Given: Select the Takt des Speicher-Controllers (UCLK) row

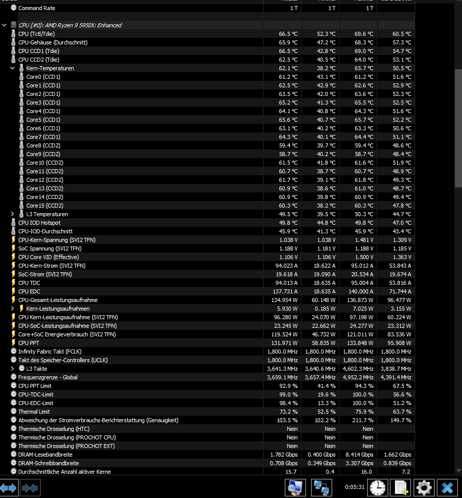Looking at the screenshot, I should (x=208, y=360).
